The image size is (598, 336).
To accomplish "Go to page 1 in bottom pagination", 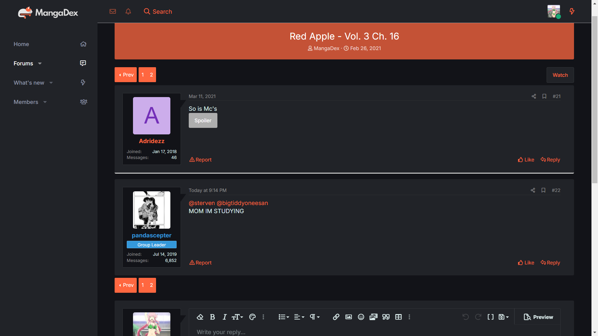I will coord(143,285).
